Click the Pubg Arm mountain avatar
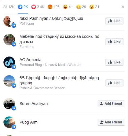Viewport: 128px width, 136px height. (x=9, y=122)
